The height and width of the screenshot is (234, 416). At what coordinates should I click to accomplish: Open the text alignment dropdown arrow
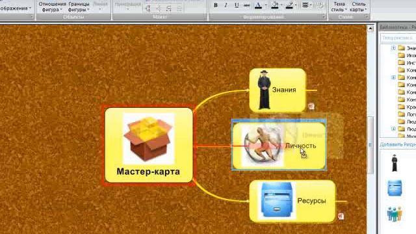(311, 5)
